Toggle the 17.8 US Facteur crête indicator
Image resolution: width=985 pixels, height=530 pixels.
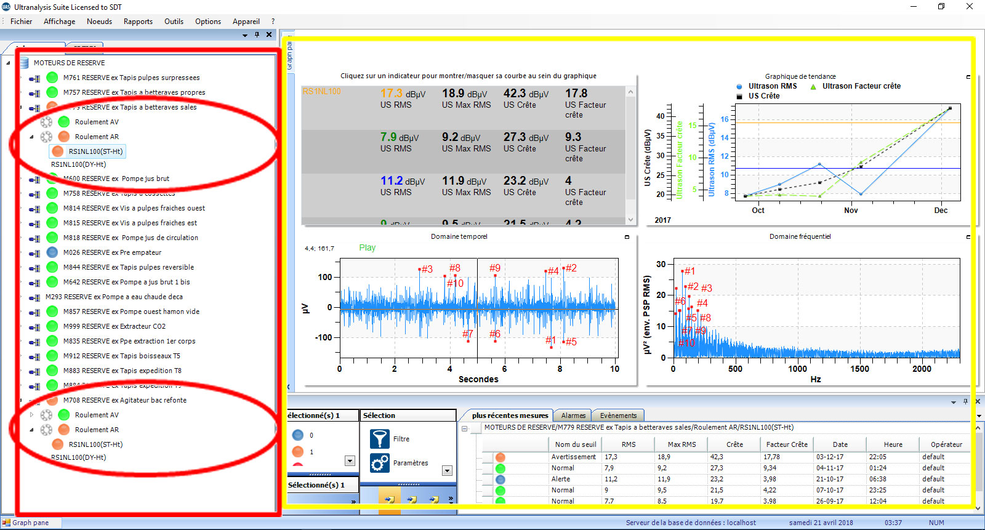585,103
